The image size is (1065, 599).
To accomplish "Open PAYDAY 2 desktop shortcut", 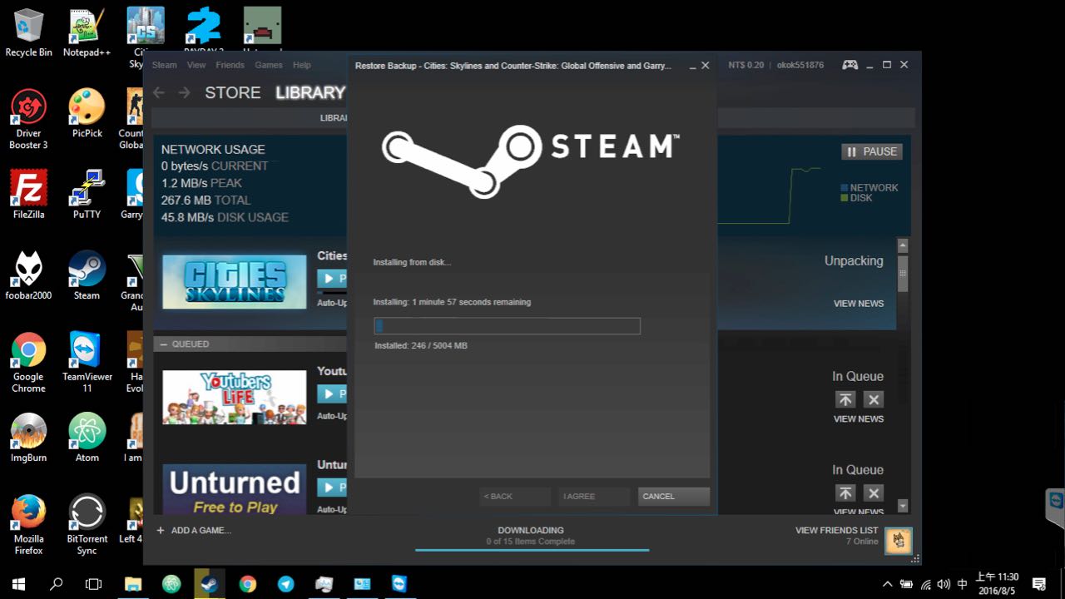I will point(203,33).
